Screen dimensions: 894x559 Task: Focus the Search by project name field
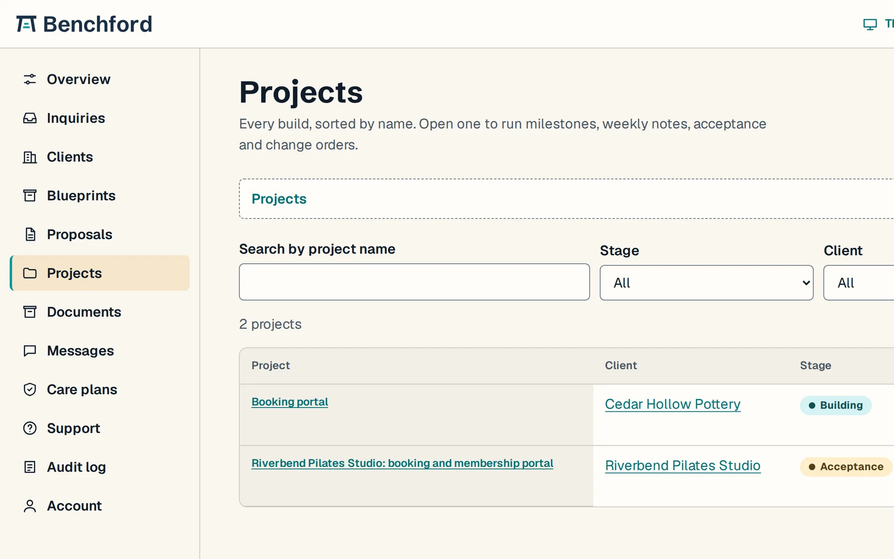pos(414,282)
